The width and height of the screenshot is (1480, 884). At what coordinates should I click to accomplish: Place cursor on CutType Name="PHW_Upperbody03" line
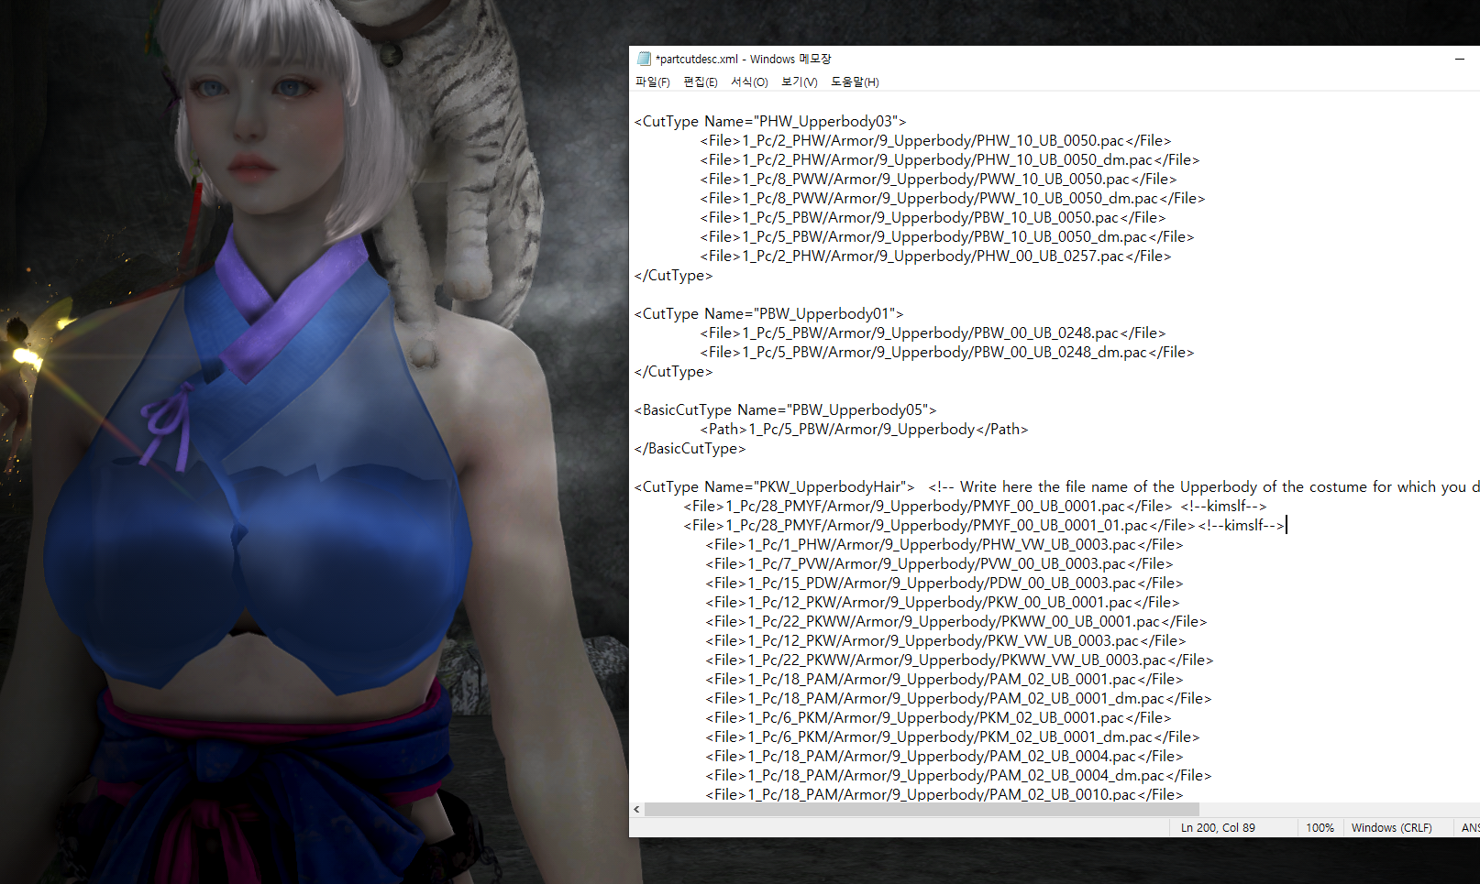[770, 121]
